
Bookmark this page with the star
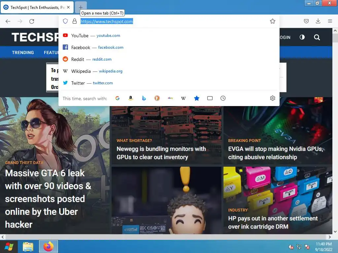(x=272, y=21)
